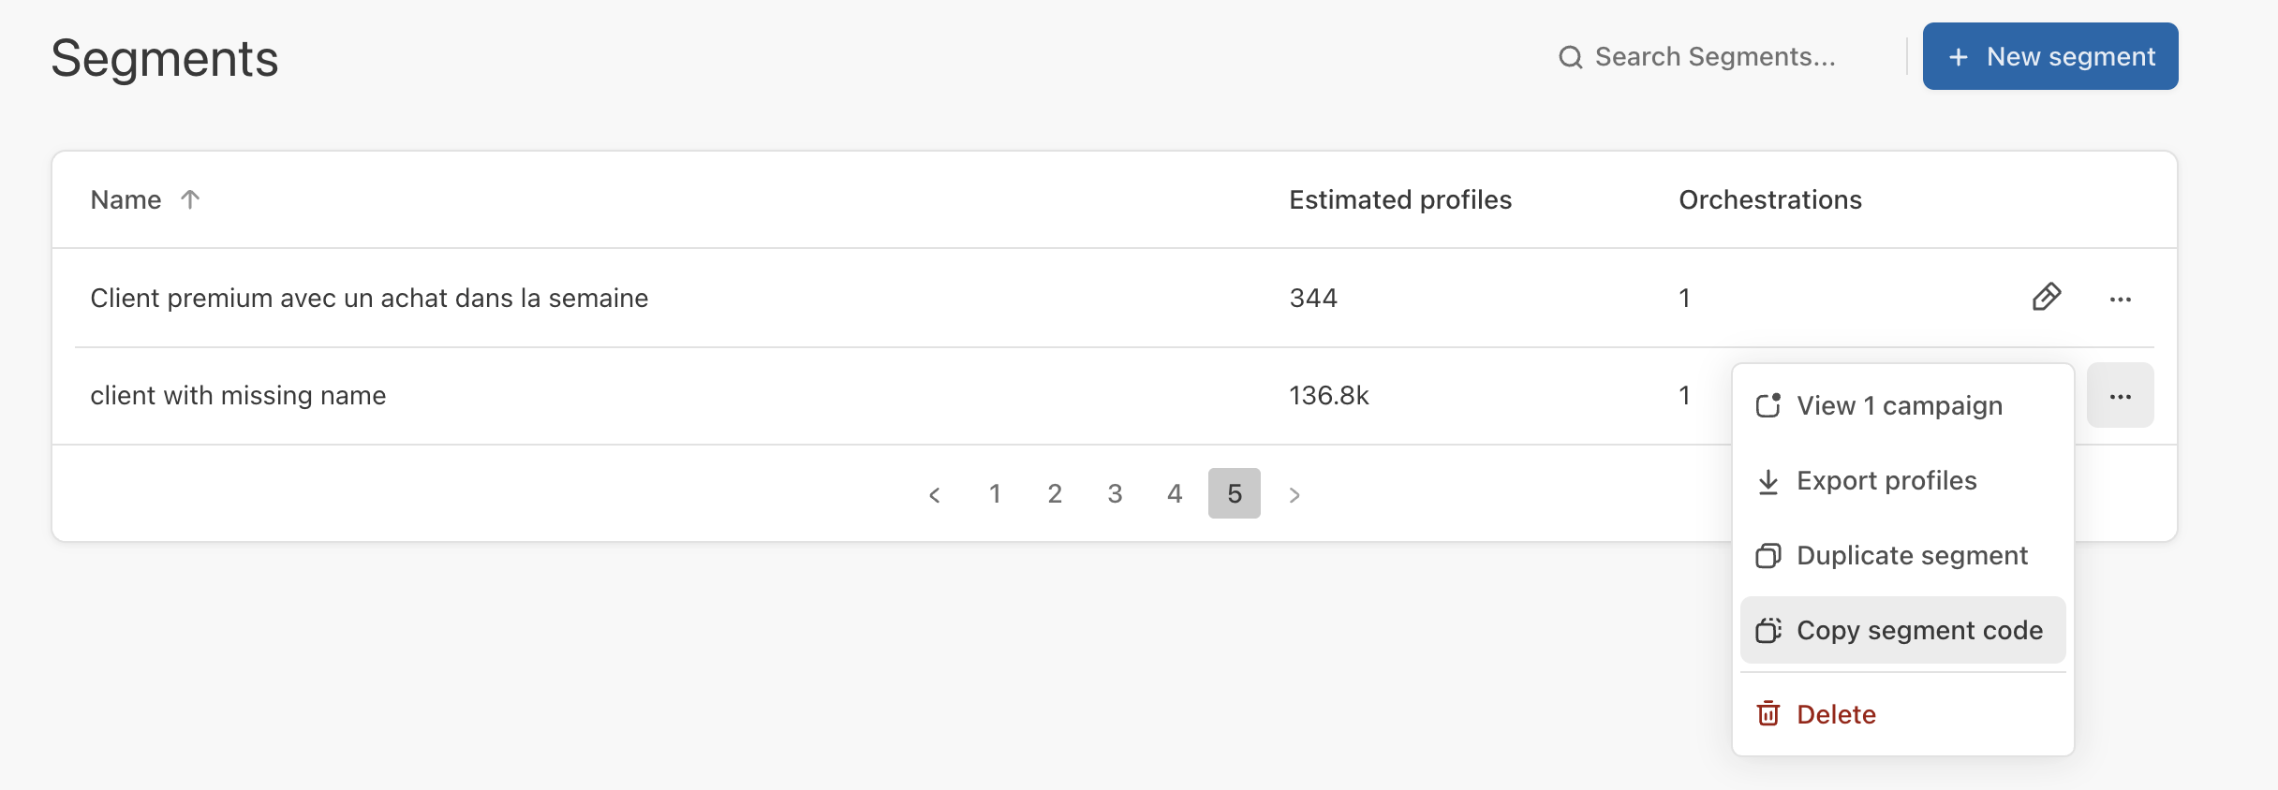The width and height of the screenshot is (2278, 790).
Task: Click into the Search Segments field
Action: tap(1715, 57)
